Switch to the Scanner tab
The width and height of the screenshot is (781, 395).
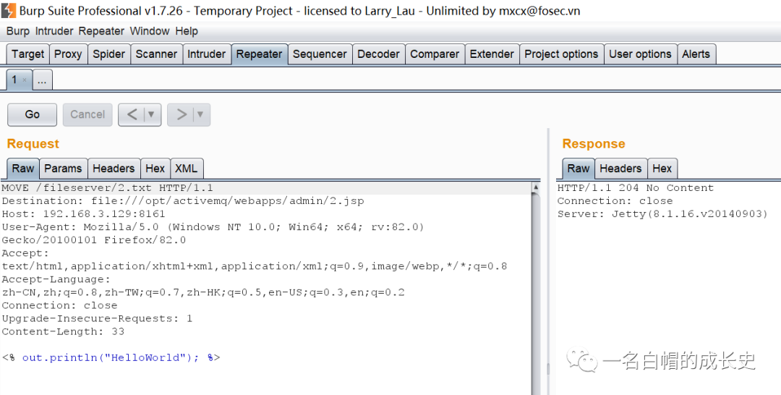tap(156, 54)
